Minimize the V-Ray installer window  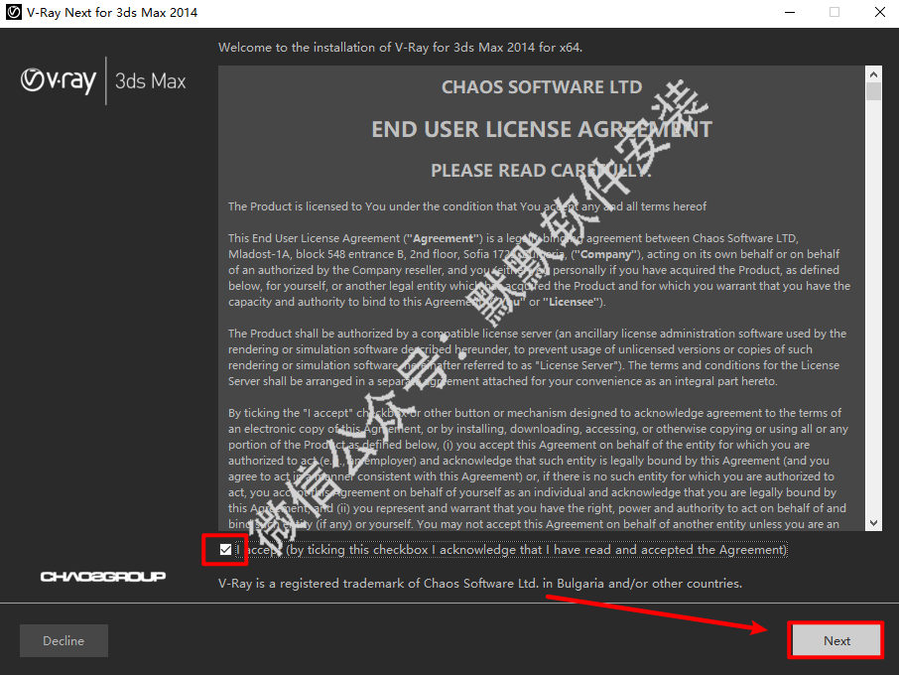tap(789, 13)
